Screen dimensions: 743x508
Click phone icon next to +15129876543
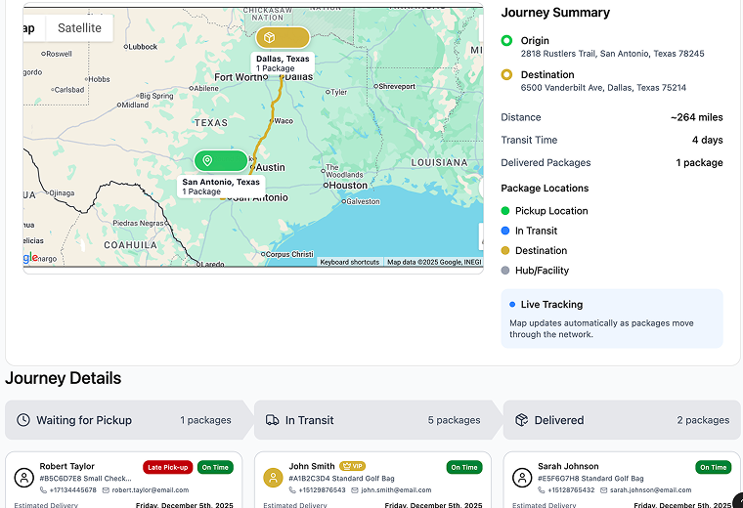click(292, 490)
